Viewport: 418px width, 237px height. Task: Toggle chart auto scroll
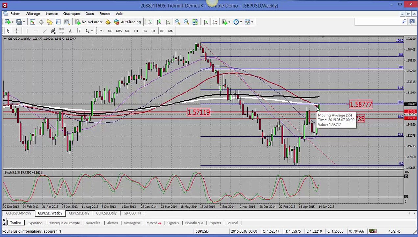tap(206, 22)
